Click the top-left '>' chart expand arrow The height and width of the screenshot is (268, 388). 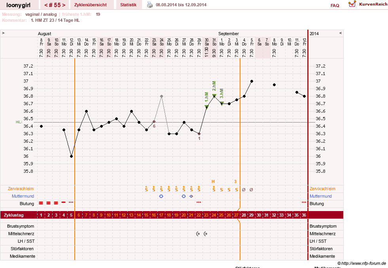[3, 33]
